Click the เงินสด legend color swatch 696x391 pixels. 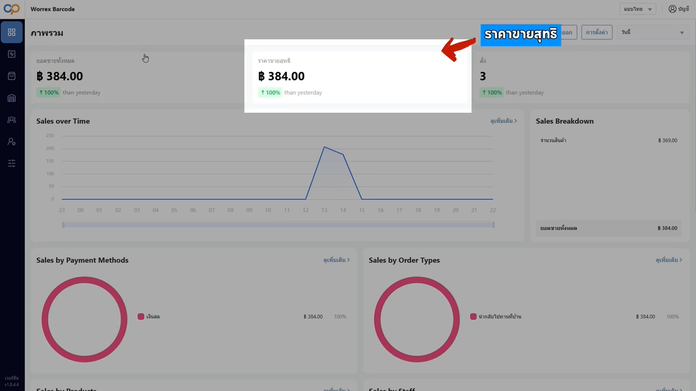click(x=141, y=316)
